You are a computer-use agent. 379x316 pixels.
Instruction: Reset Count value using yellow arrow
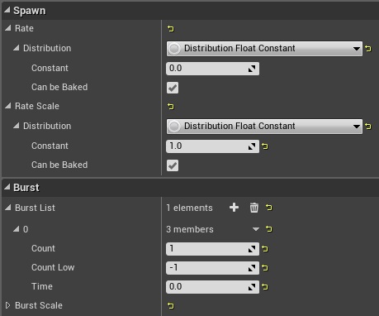pos(265,249)
